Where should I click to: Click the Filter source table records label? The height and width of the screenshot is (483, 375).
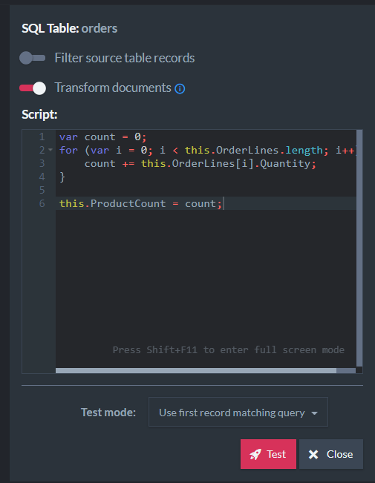click(125, 58)
